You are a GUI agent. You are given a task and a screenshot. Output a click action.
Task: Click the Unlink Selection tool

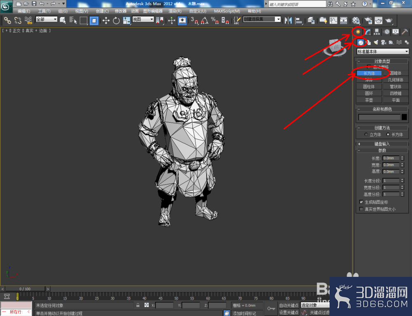tap(18, 20)
